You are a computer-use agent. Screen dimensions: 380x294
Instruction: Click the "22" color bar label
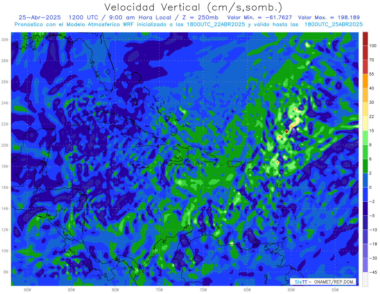point(372,116)
